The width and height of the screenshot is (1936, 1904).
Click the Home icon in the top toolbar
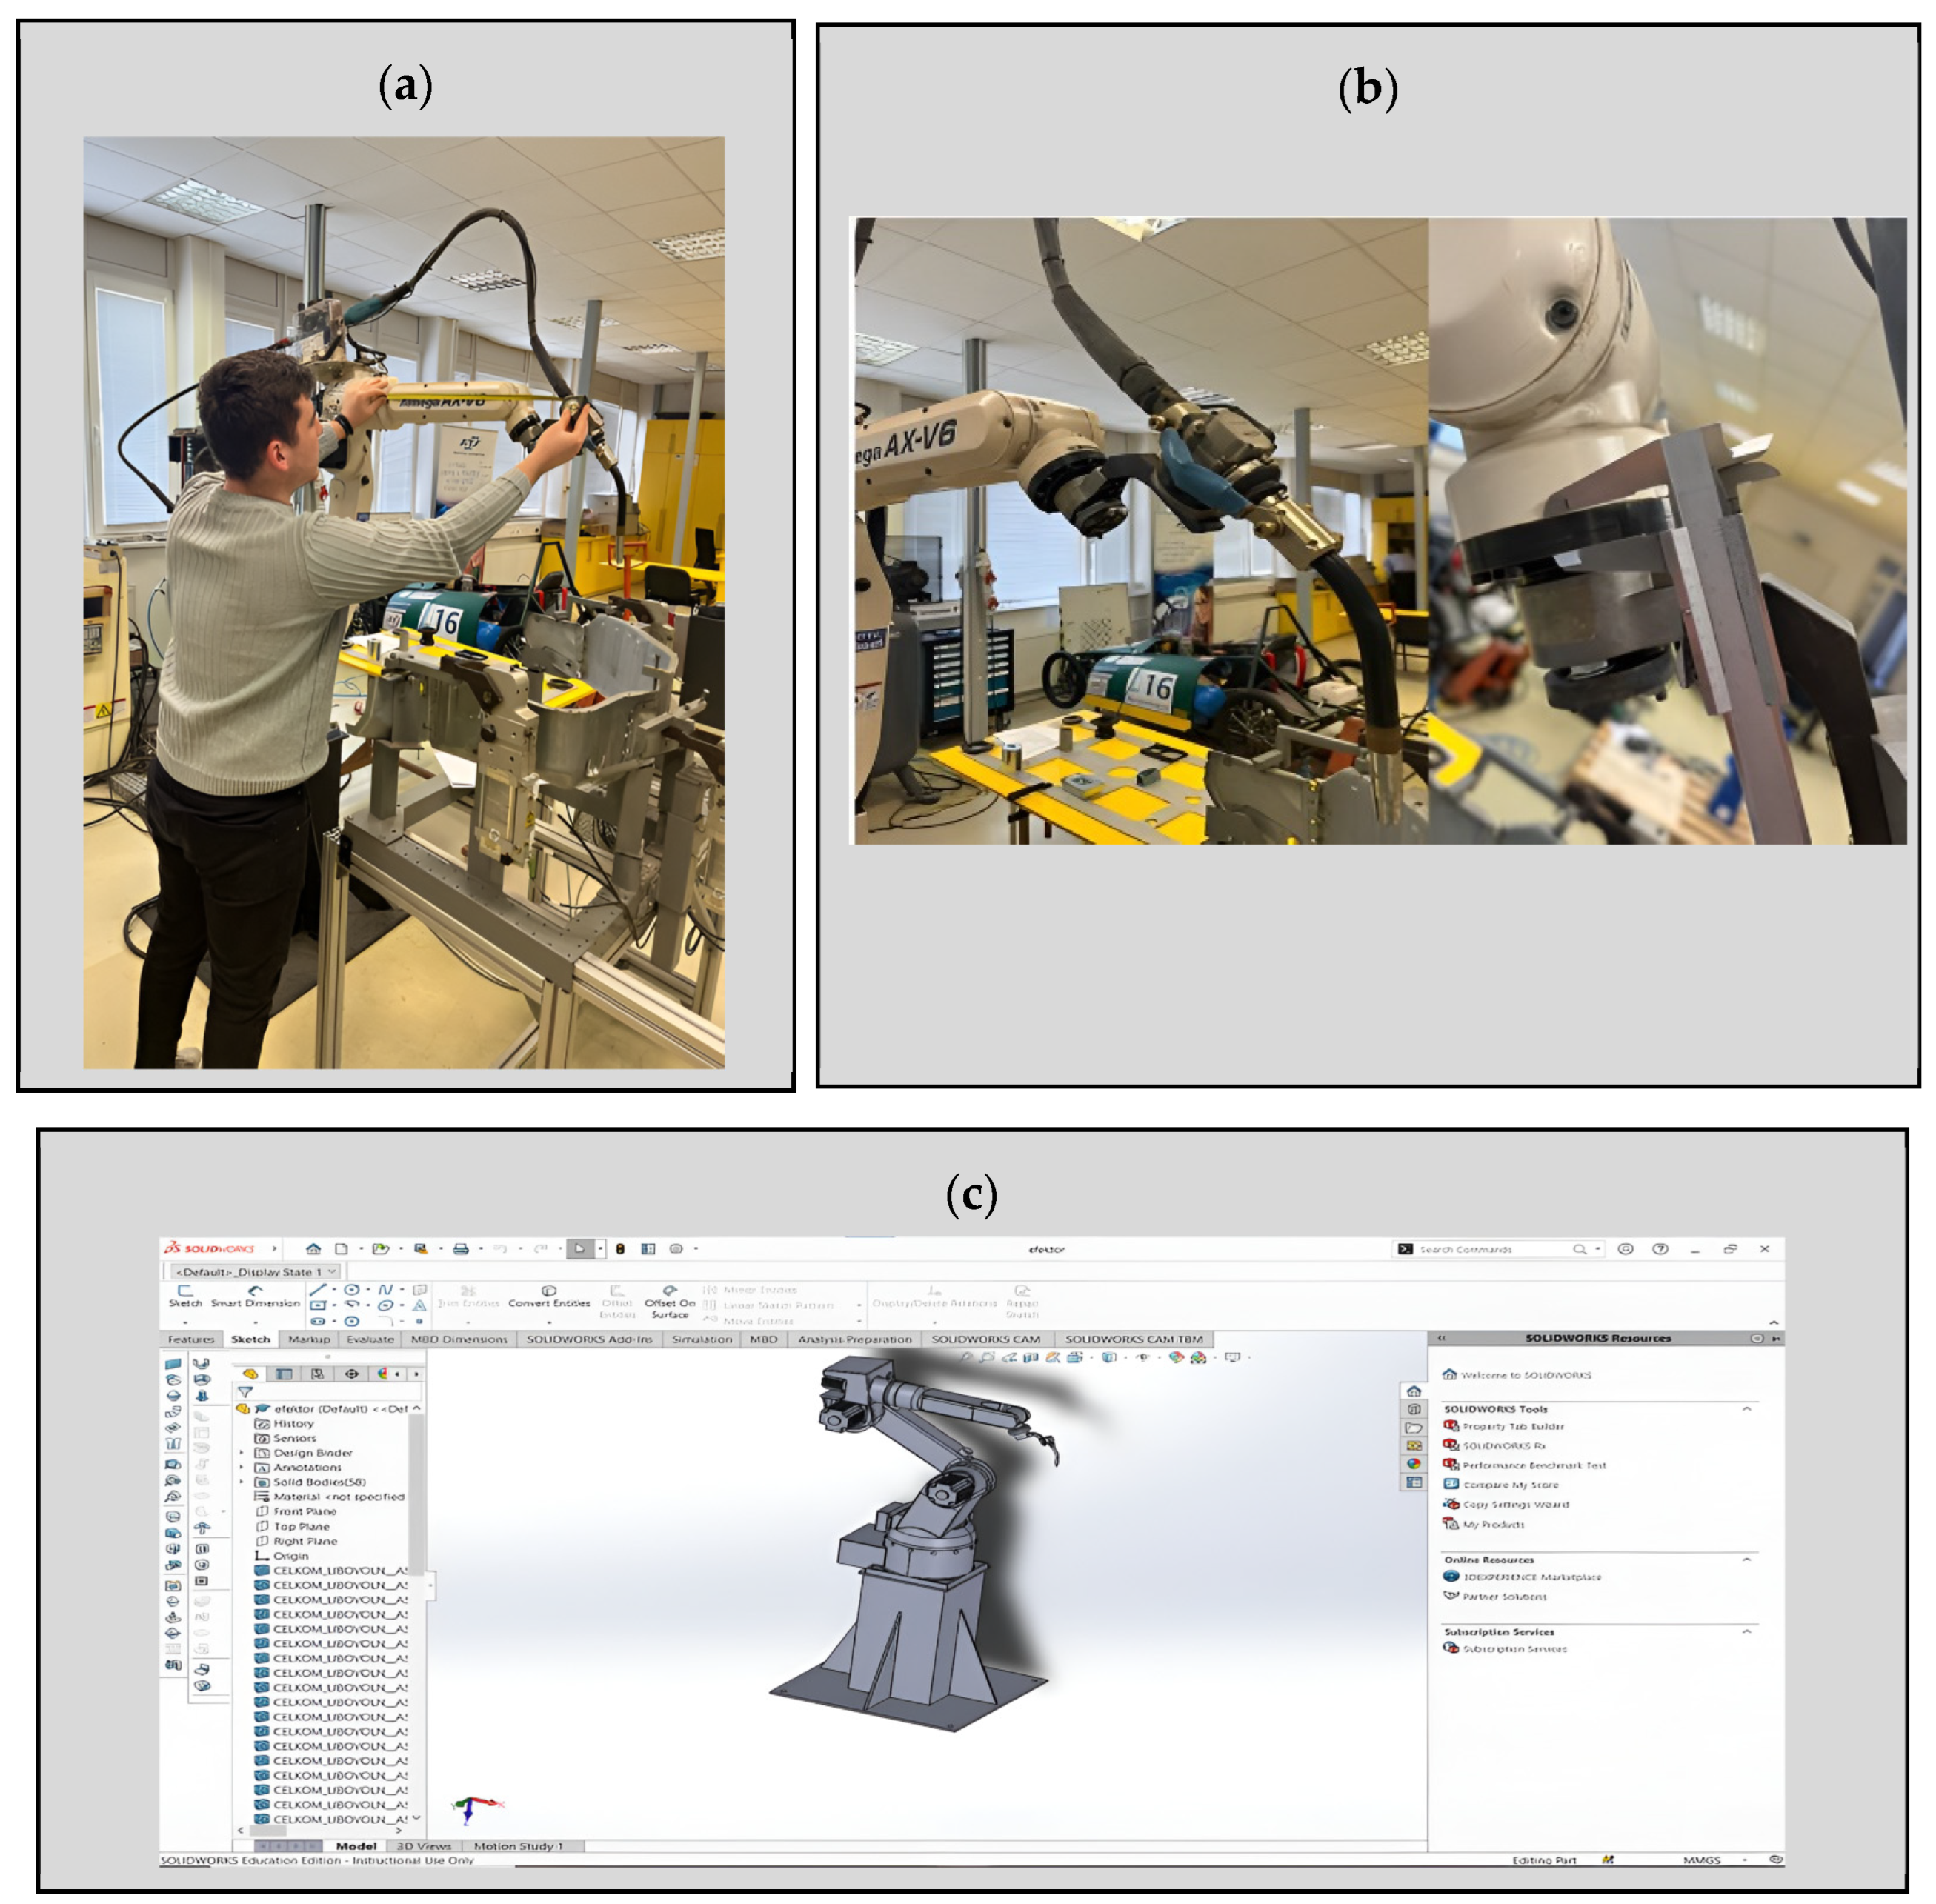click(313, 1248)
